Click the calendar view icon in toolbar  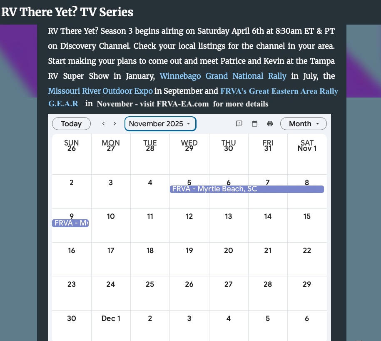[255, 124]
